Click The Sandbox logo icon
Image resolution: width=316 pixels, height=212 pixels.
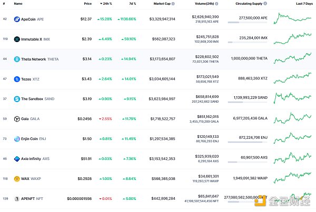[x=17, y=99]
